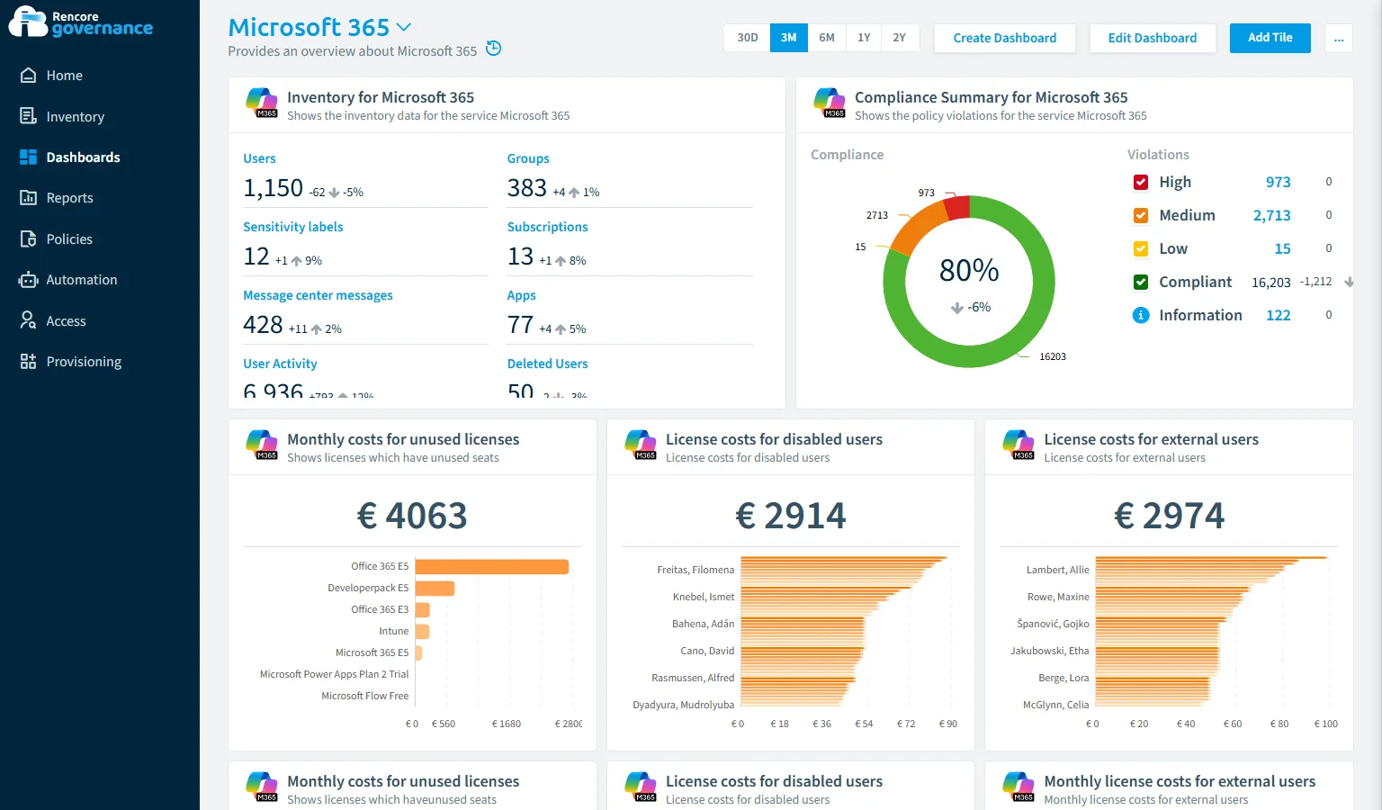
Task: Click the Inventory sidebar icon
Action: point(29,116)
